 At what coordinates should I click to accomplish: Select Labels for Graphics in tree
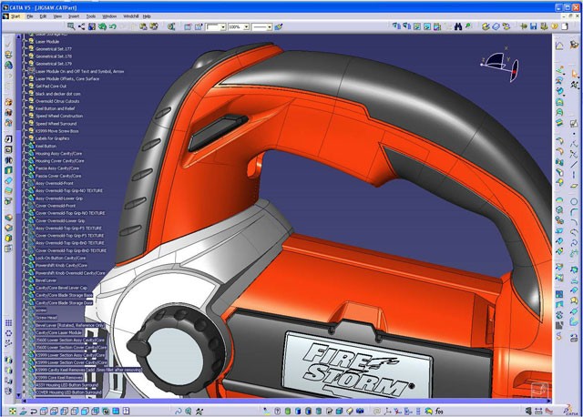[x=55, y=138]
